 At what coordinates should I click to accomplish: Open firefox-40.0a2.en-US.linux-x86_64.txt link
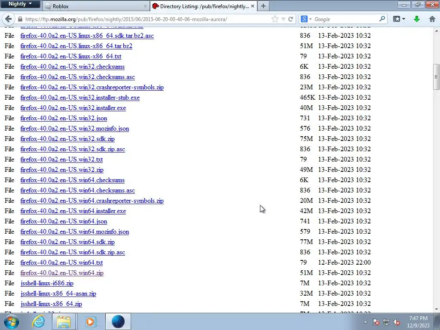pyautogui.click(x=71, y=56)
